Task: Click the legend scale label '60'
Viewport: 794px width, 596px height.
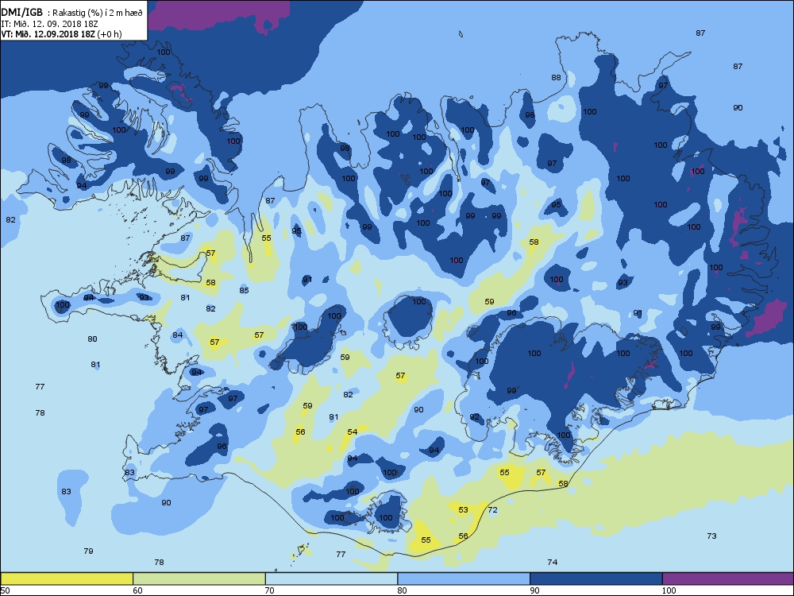Action: point(137,590)
